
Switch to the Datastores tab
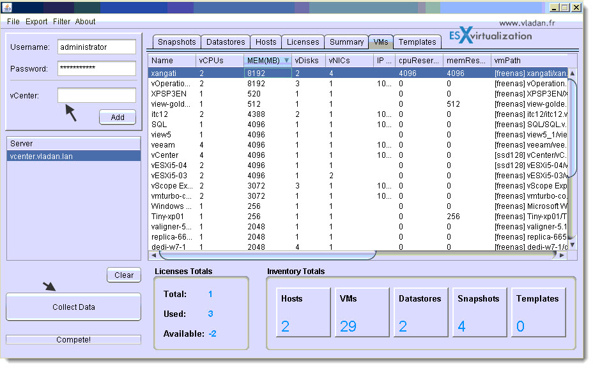click(x=226, y=42)
